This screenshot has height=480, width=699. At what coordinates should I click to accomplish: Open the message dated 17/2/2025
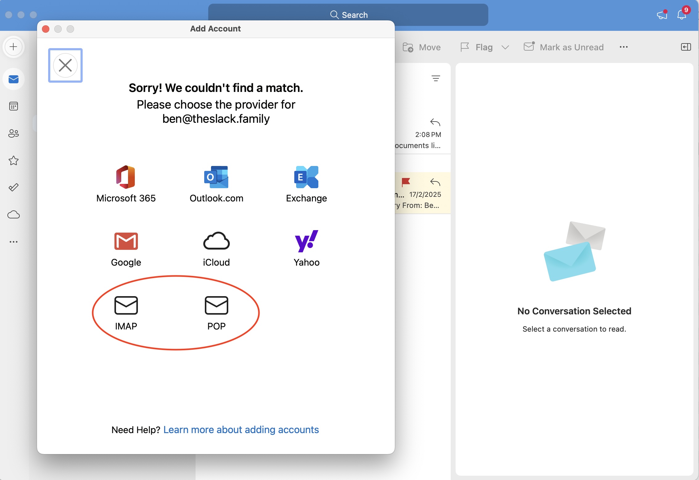coord(423,193)
